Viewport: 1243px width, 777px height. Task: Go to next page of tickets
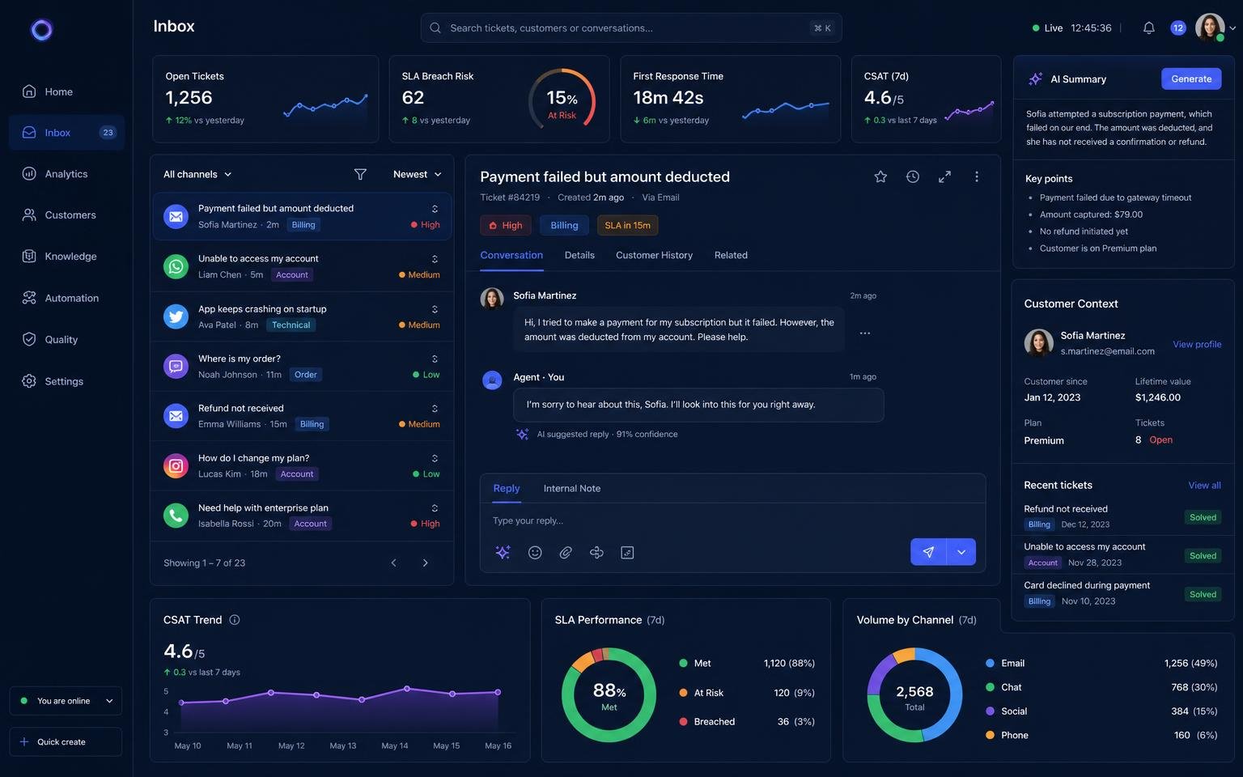pyautogui.click(x=426, y=563)
